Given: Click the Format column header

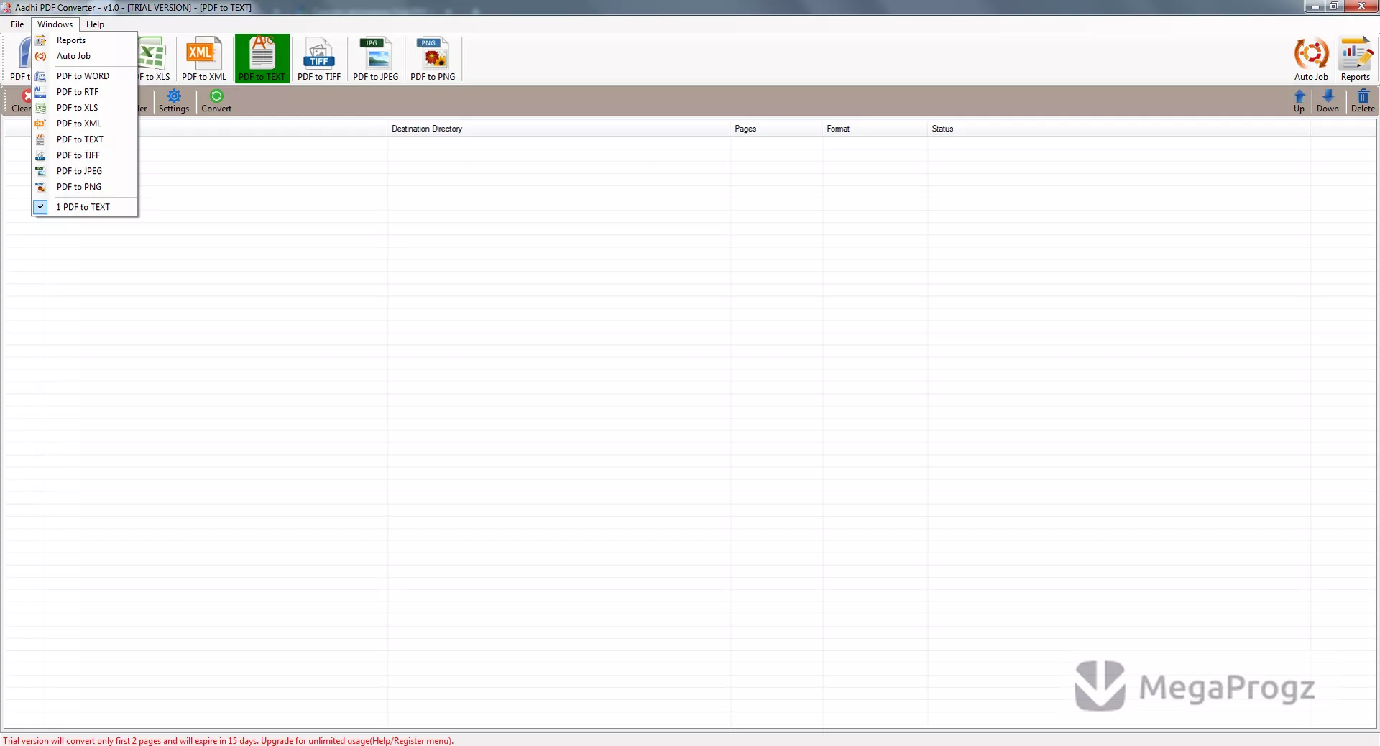Looking at the screenshot, I should pos(875,129).
